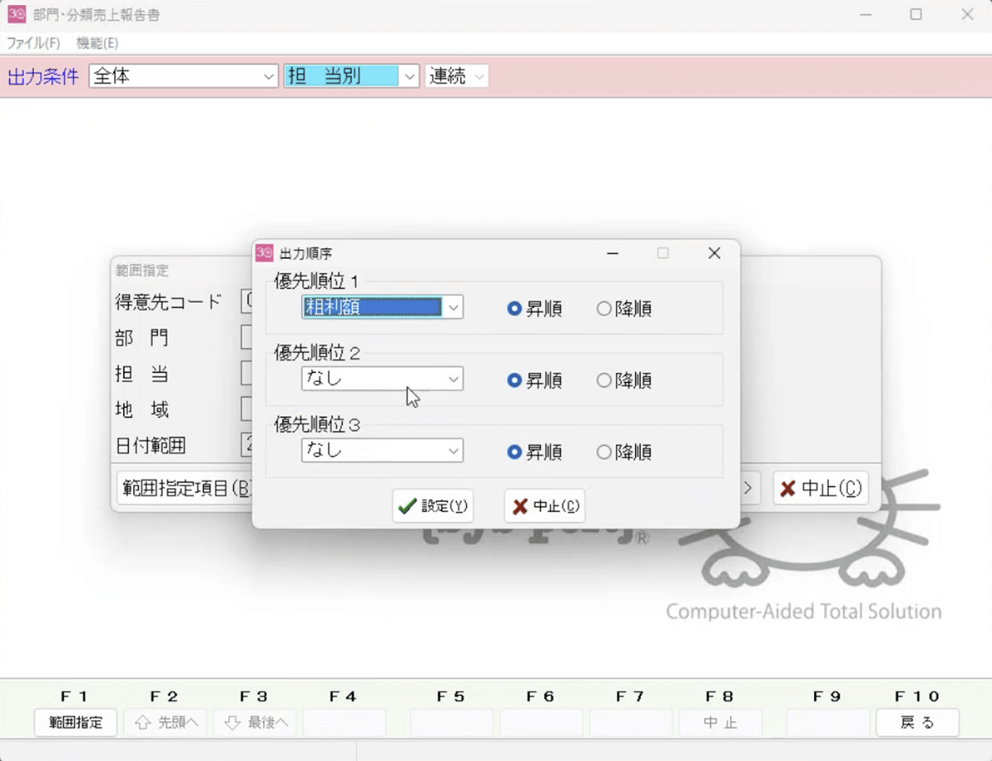
Task: Open the 機能(E) menu
Action: point(97,43)
